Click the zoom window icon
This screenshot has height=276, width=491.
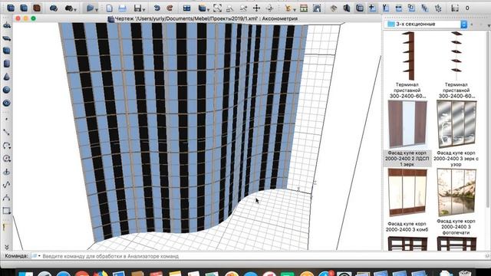(230, 8)
